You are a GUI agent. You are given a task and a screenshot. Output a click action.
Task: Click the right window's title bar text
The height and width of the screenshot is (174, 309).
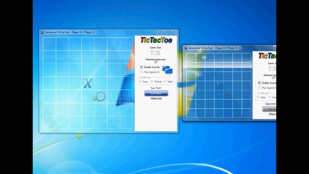point(214,48)
